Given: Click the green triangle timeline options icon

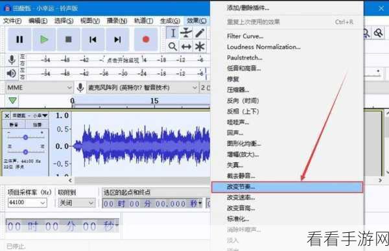Looking at the screenshot, I should [x=12, y=101].
